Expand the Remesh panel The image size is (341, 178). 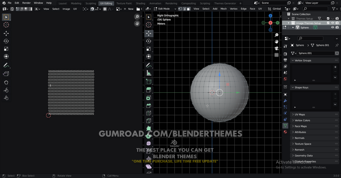(315, 150)
